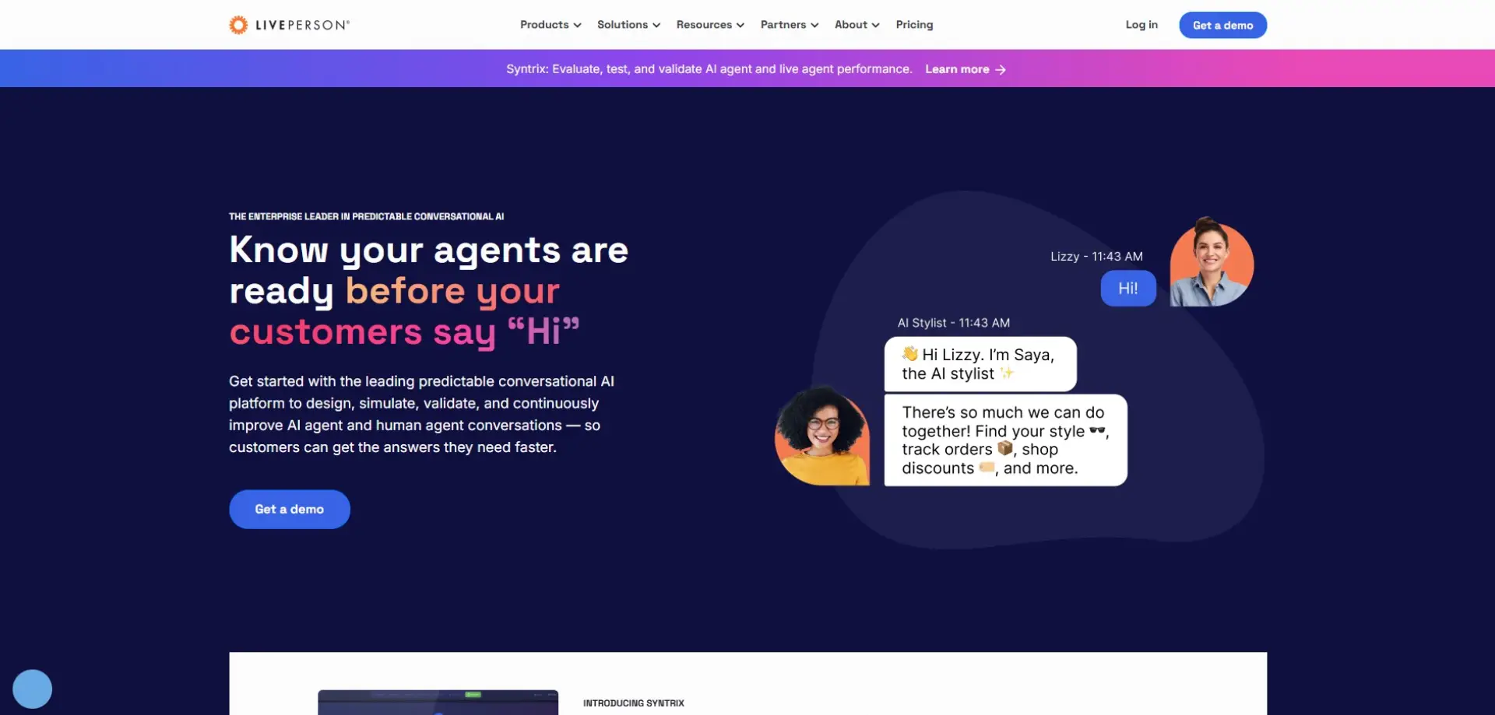The image size is (1495, 715).
Task: Click the 'Lizzy - 11:43 AM' timestamp
Action: pos(1096,256)
